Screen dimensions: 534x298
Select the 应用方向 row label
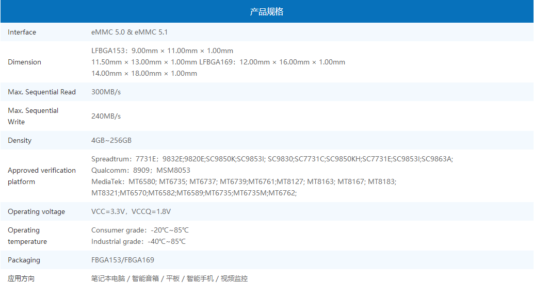point(21,278)
